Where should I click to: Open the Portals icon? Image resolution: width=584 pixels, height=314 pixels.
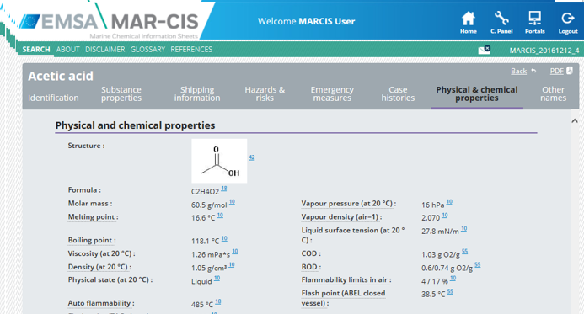click(x=535, y=18)
